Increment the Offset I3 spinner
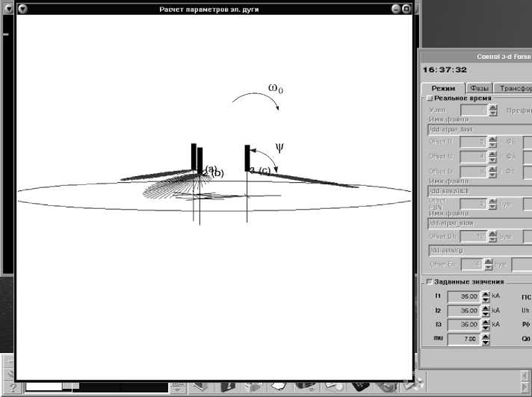The width and height of the screenshot is (532, 397). coord(492,169)
